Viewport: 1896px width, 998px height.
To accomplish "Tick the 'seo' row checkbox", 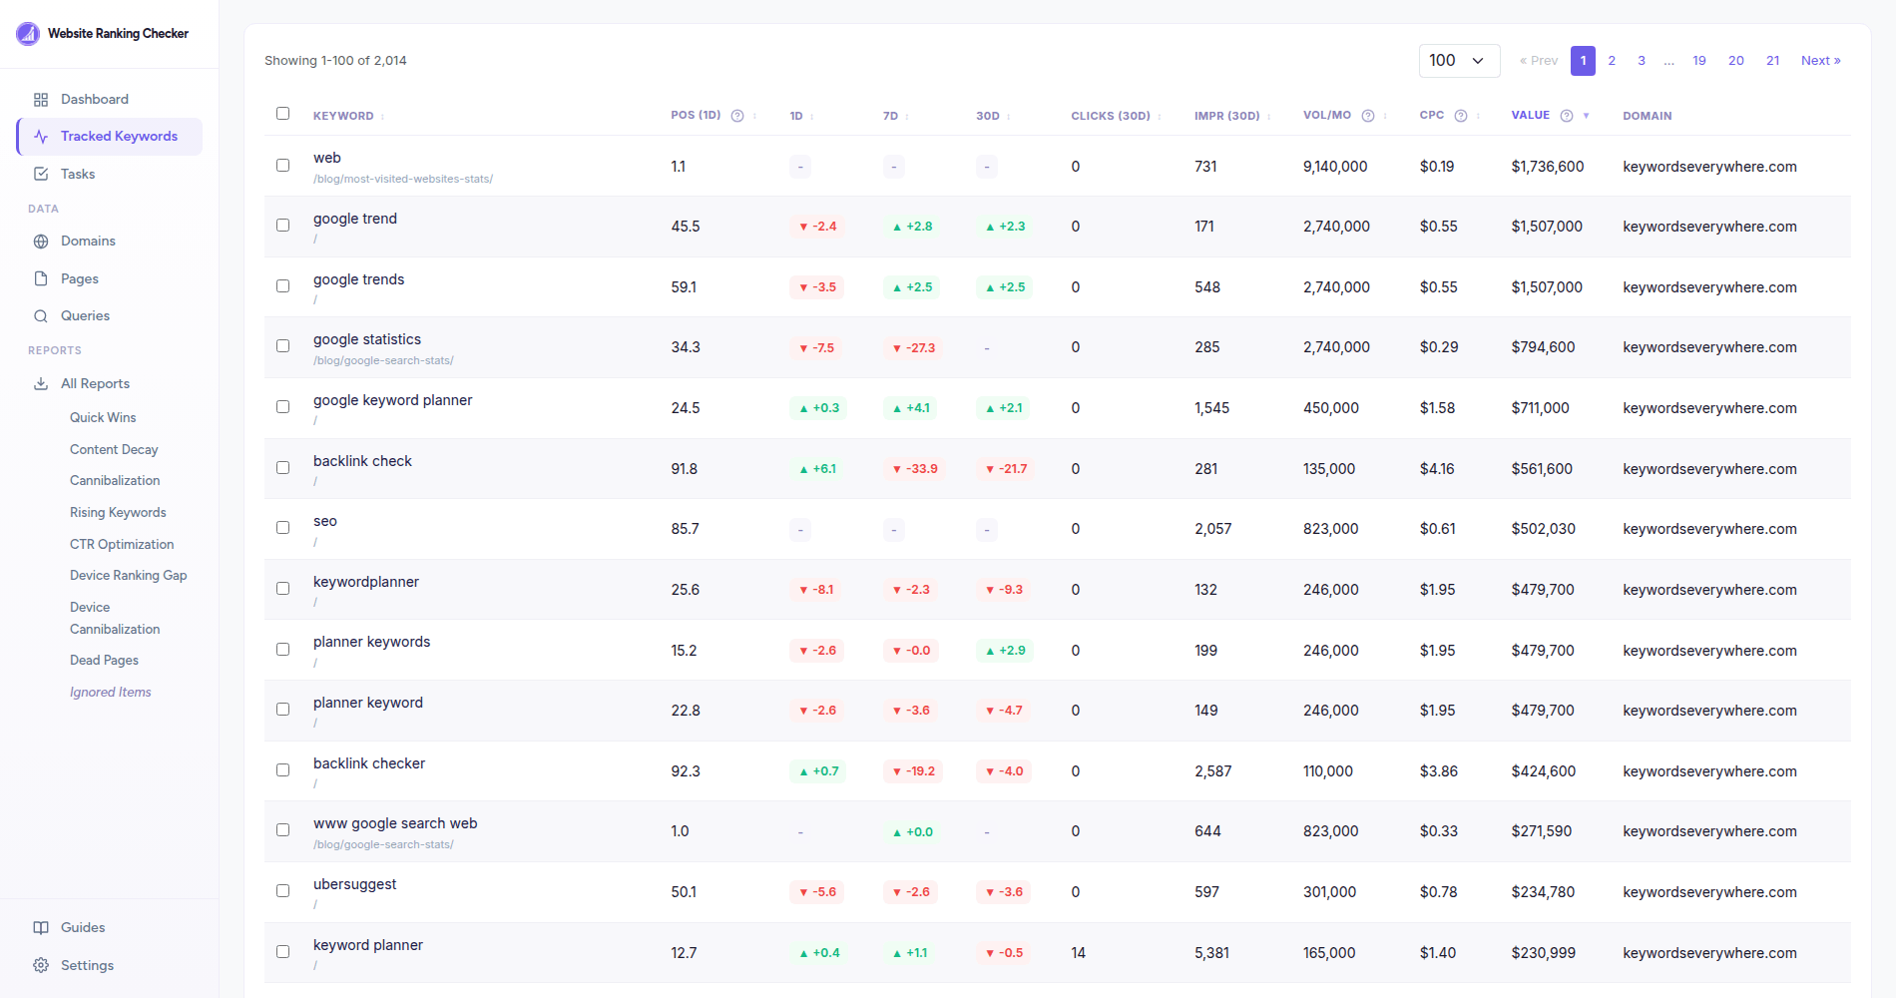I will point(283,528).
